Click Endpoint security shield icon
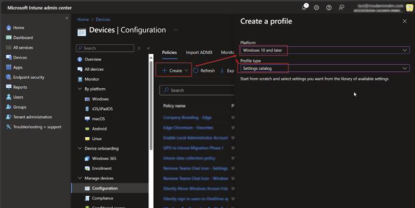 point(9,77)
